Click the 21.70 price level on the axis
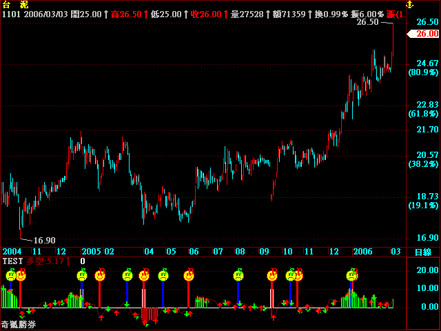 pyautogui.click(x=427, y=130)
